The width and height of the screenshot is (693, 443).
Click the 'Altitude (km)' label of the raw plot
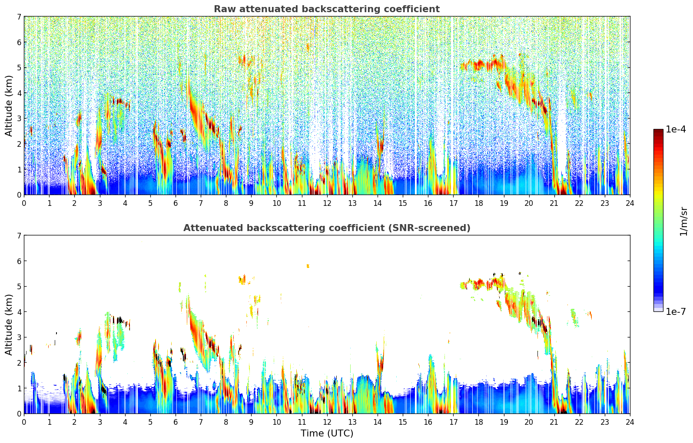click(x=9, y=106)
